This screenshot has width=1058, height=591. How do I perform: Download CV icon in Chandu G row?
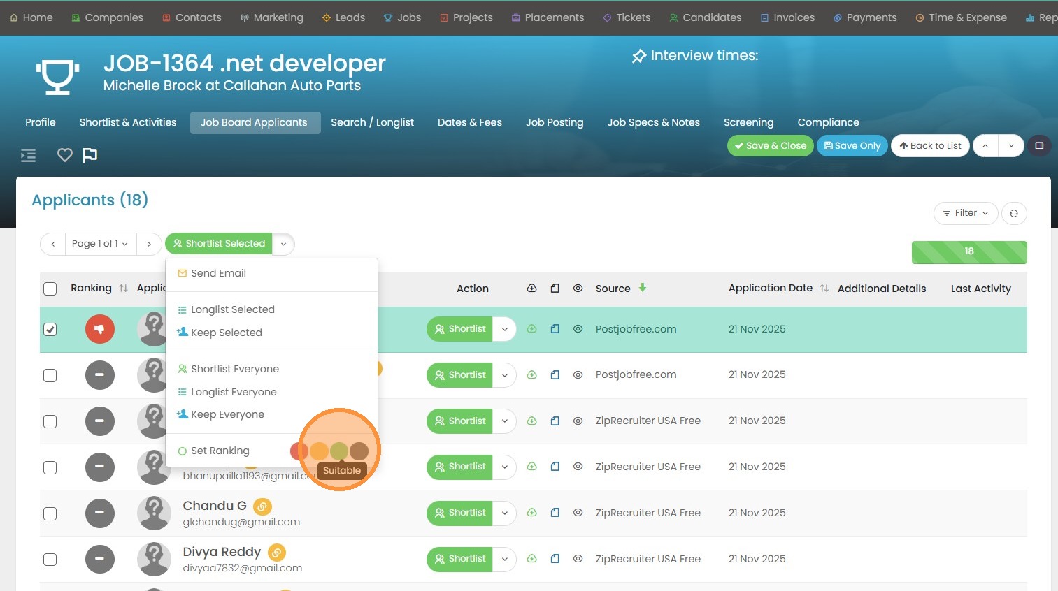(x=532, y=513)
